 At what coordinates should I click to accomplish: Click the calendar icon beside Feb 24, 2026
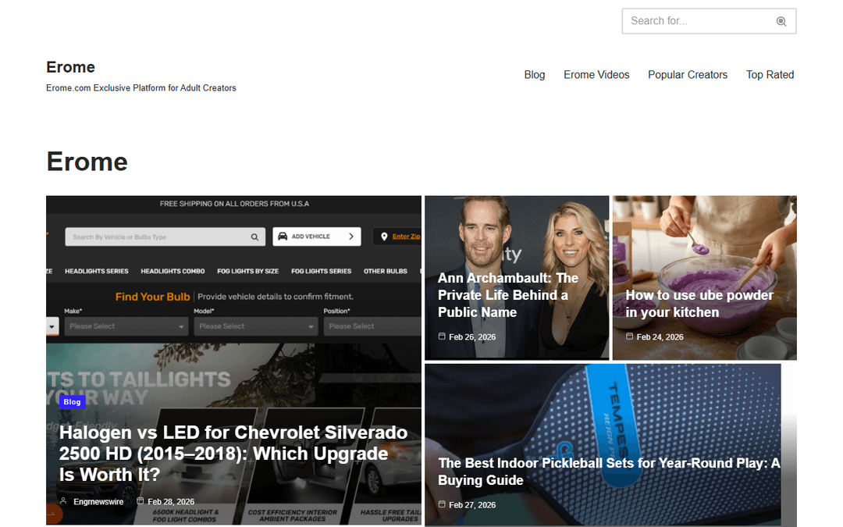(630, 336)
